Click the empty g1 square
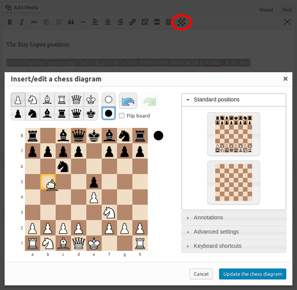Image resolution: width=297 pixels, height=290 pixels. [125, 243]
